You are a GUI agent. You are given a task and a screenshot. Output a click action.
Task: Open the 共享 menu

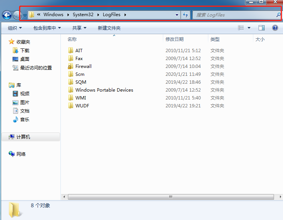79,28
